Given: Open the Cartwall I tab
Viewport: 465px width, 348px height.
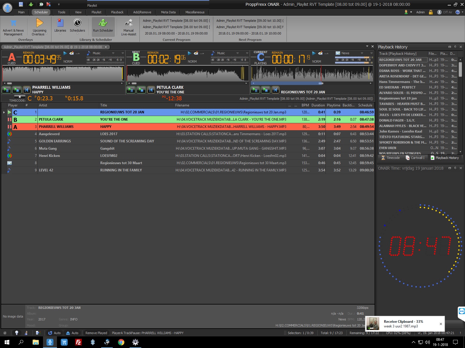Looking at the screenshot, I should tap(415, 158).
